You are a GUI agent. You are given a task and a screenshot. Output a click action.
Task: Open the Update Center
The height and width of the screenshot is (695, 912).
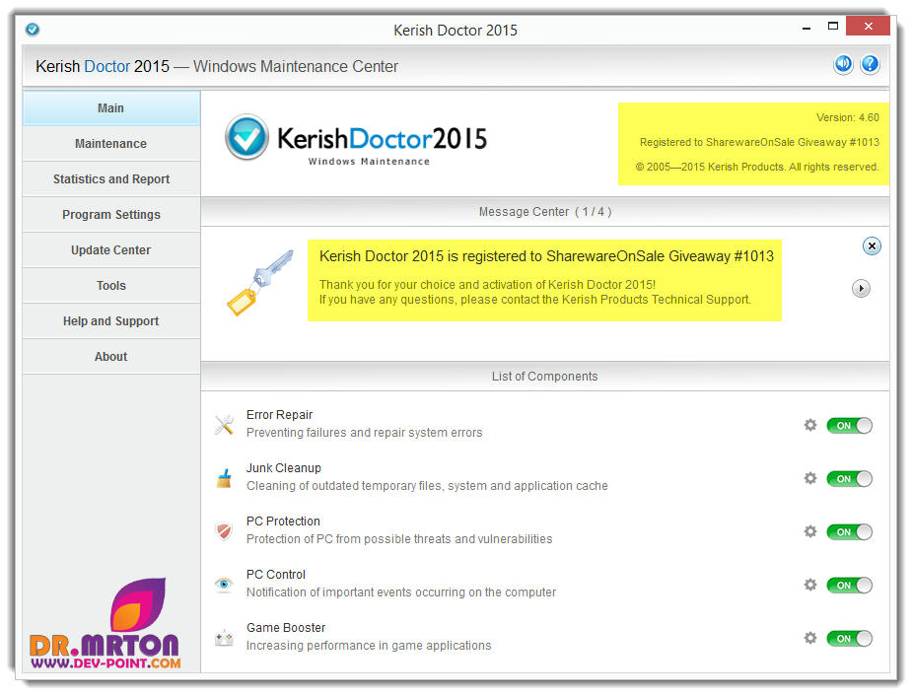pos(111,250)
